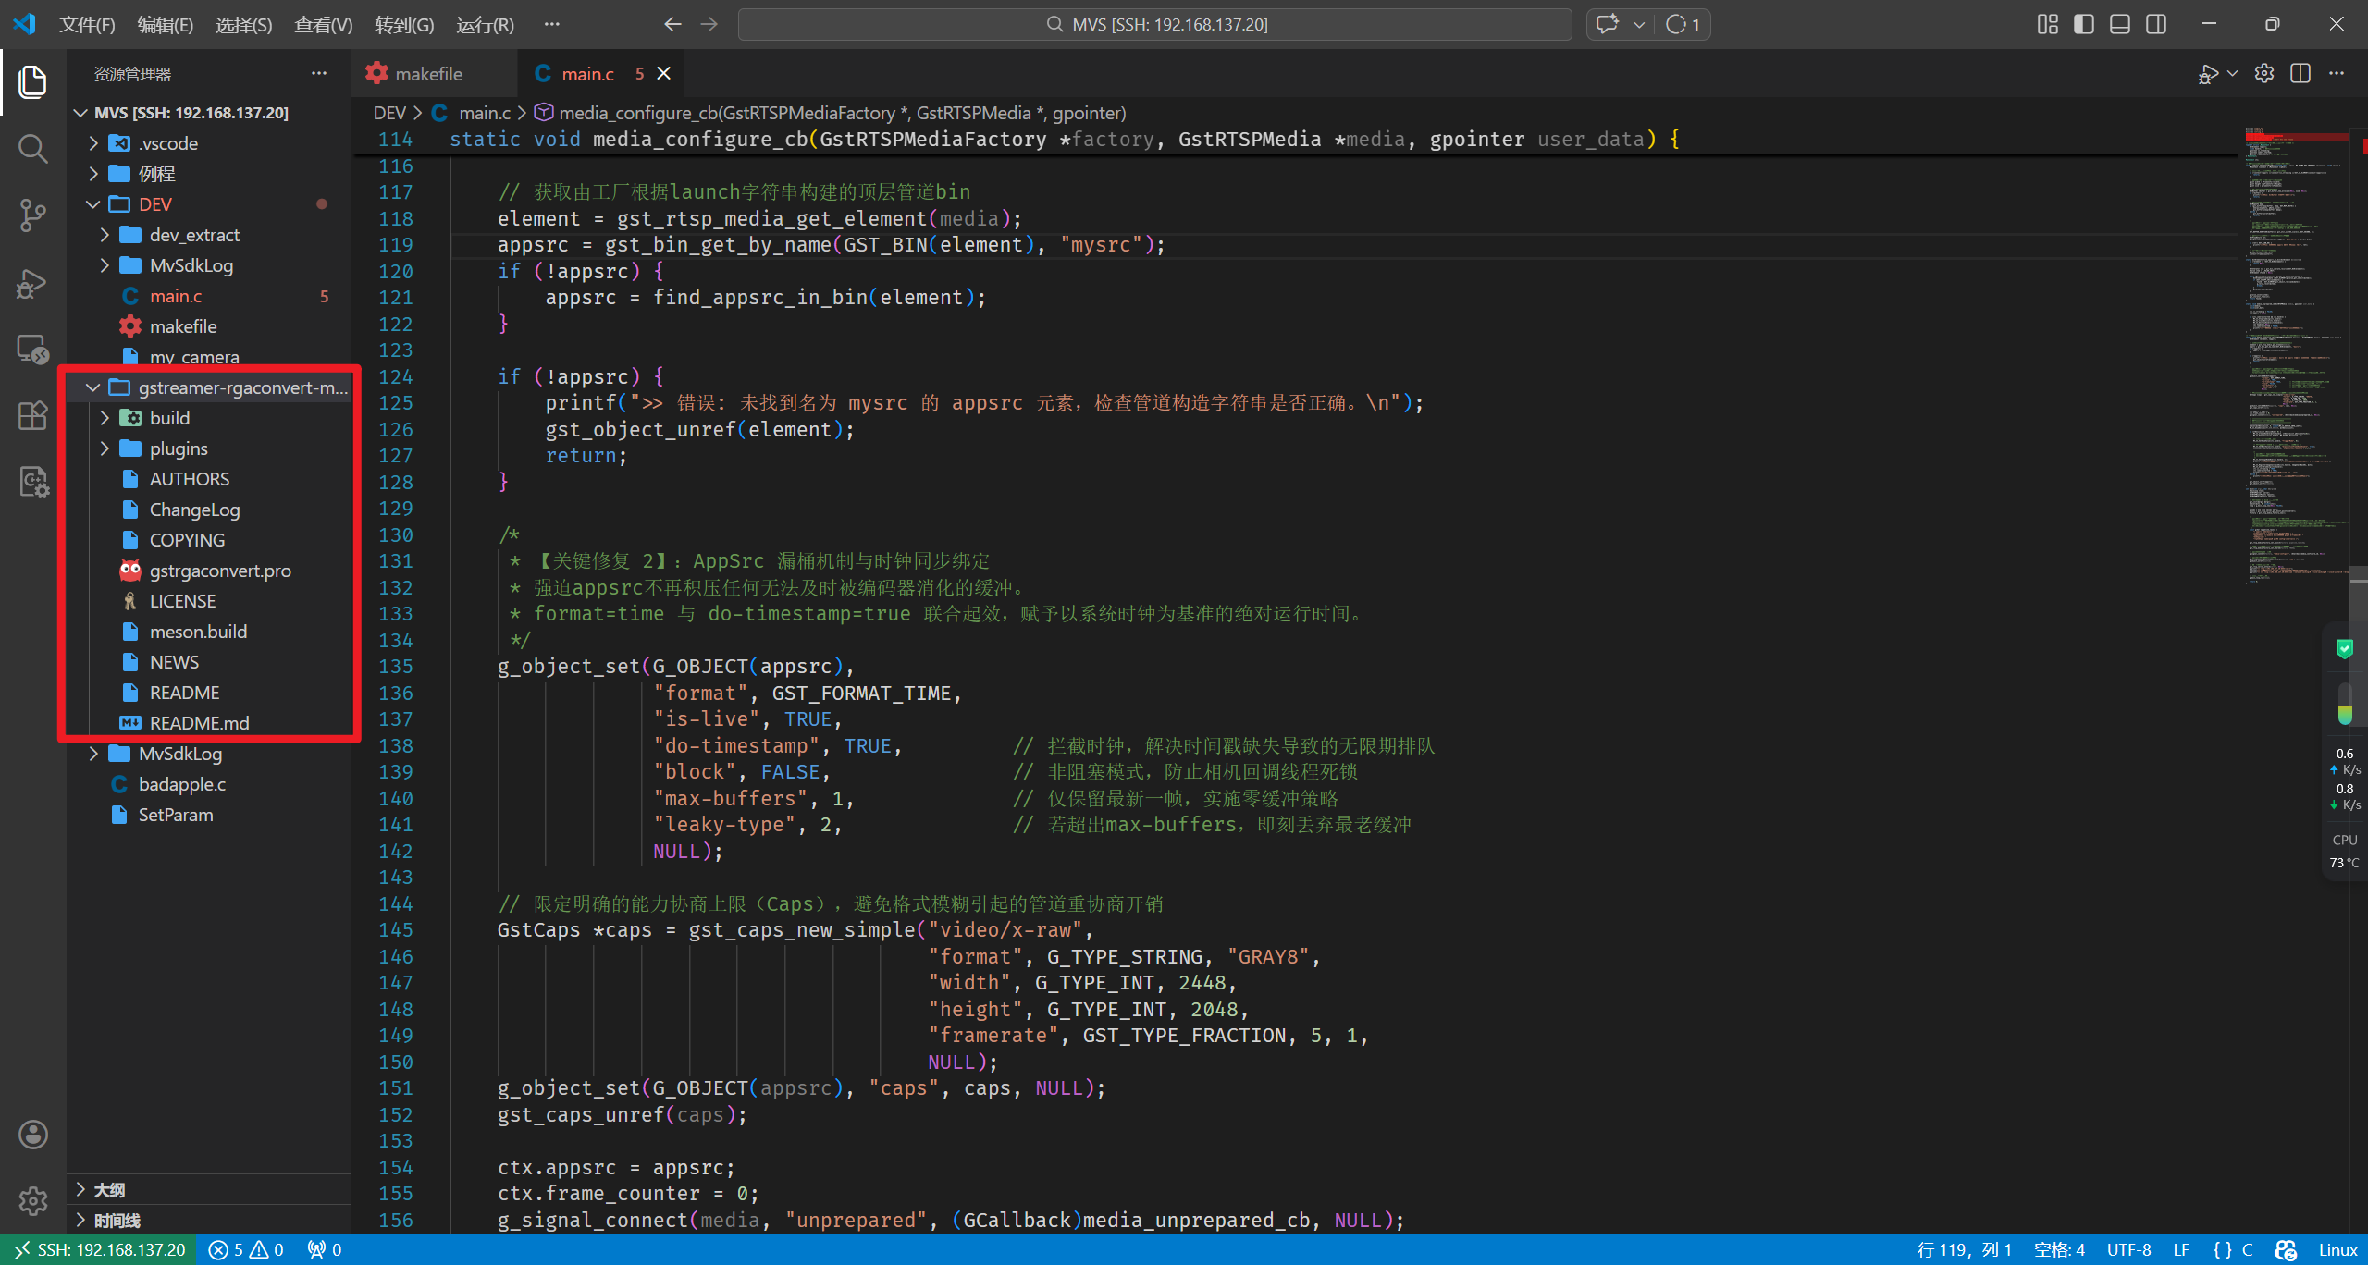Open the Remote Explorer view
Viewport: 2368px width, 1265px height.
point(33,350)
